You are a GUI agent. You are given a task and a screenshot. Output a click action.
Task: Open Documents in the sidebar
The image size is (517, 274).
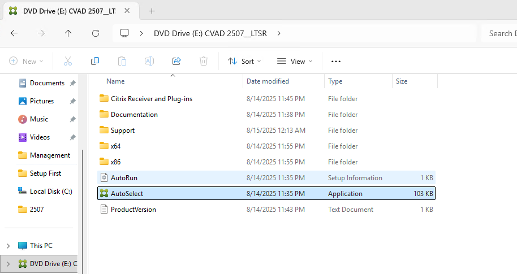point(47,83)
